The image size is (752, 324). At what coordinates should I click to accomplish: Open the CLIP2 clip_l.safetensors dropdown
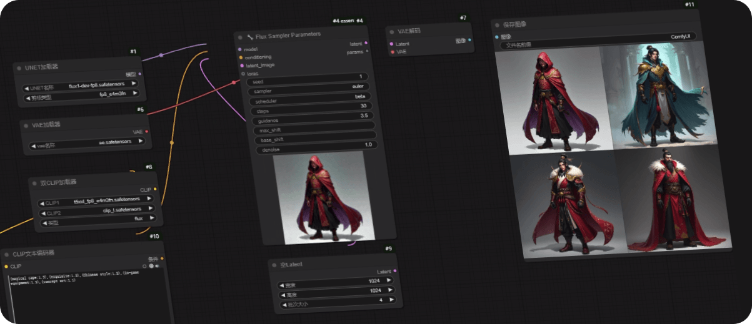(x=98, y=212)
